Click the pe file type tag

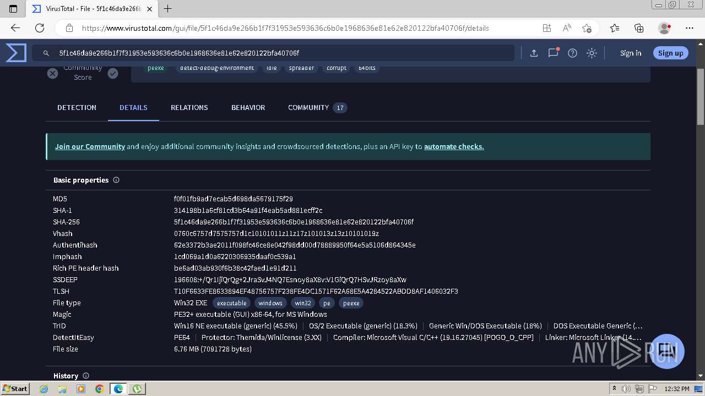pyautogui.click(x=327, y=303)
